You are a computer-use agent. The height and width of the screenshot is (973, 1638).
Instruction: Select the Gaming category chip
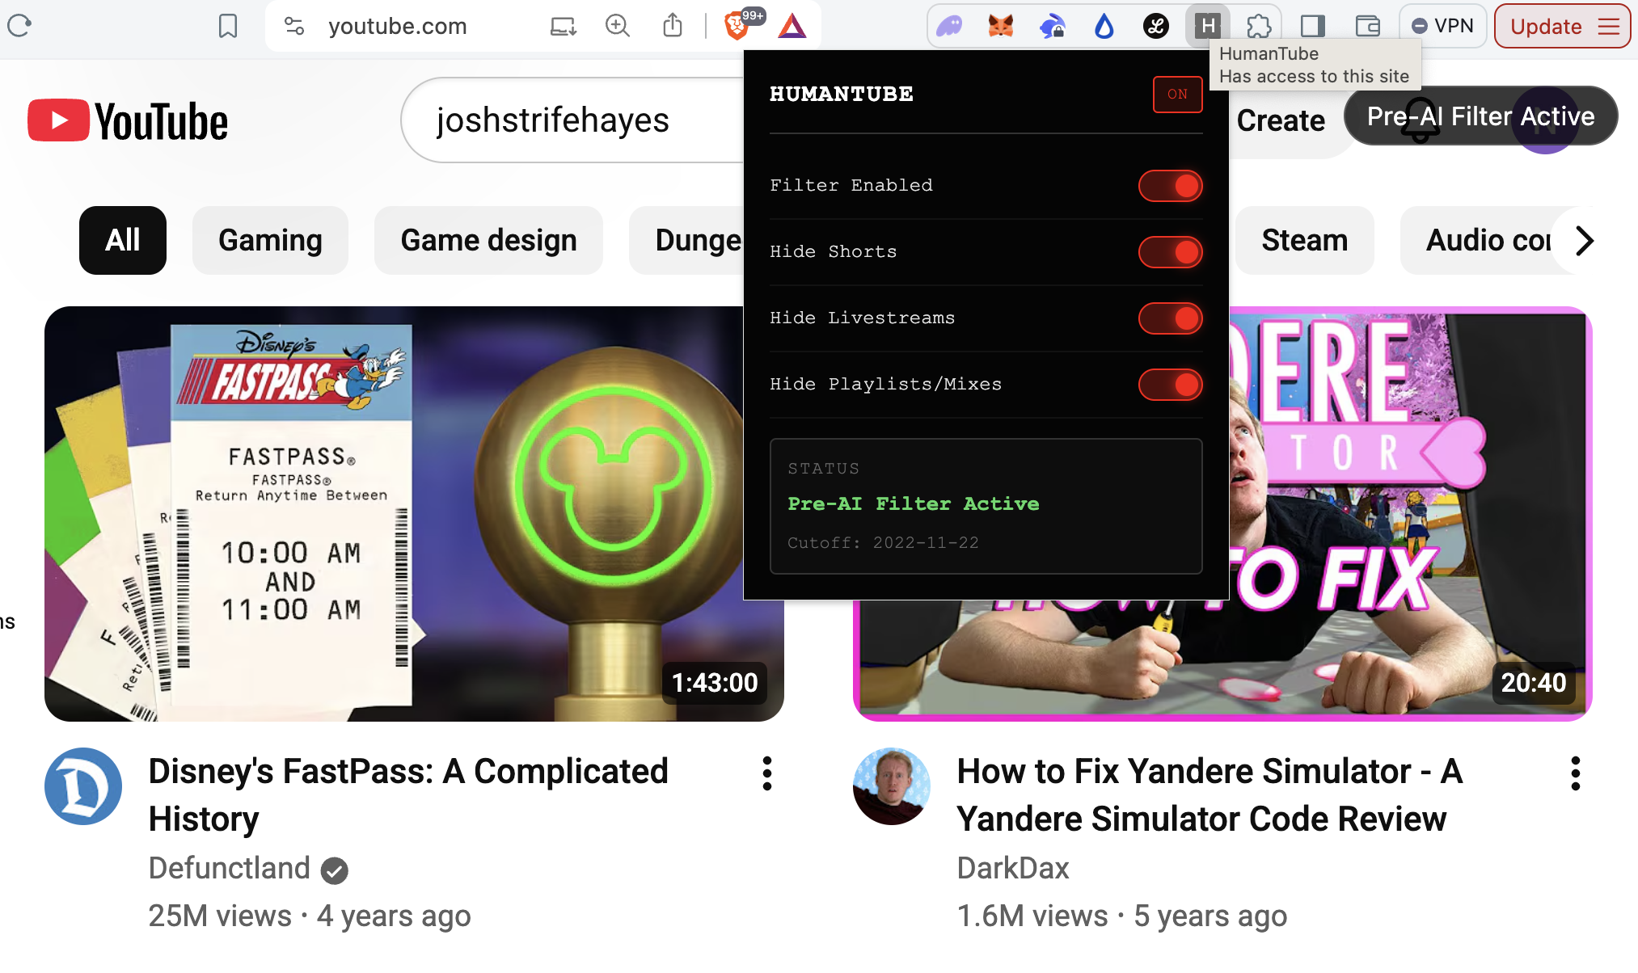[270, 240]
